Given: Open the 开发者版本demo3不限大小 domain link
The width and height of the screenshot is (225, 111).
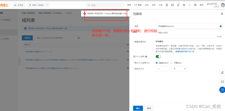Looking at the screenshot, I should (x=48, y=68).
